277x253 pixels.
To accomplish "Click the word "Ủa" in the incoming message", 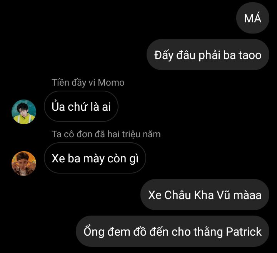I will (58, 106).
